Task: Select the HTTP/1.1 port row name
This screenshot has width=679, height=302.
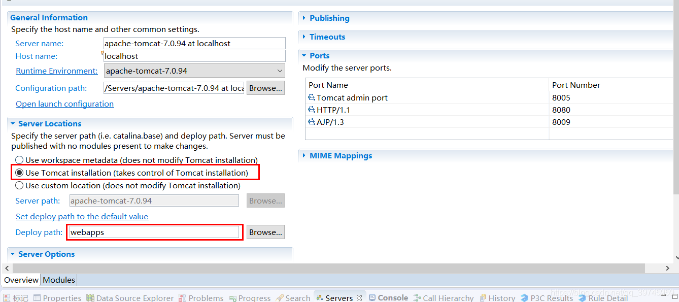Action: tap(333, 110)
